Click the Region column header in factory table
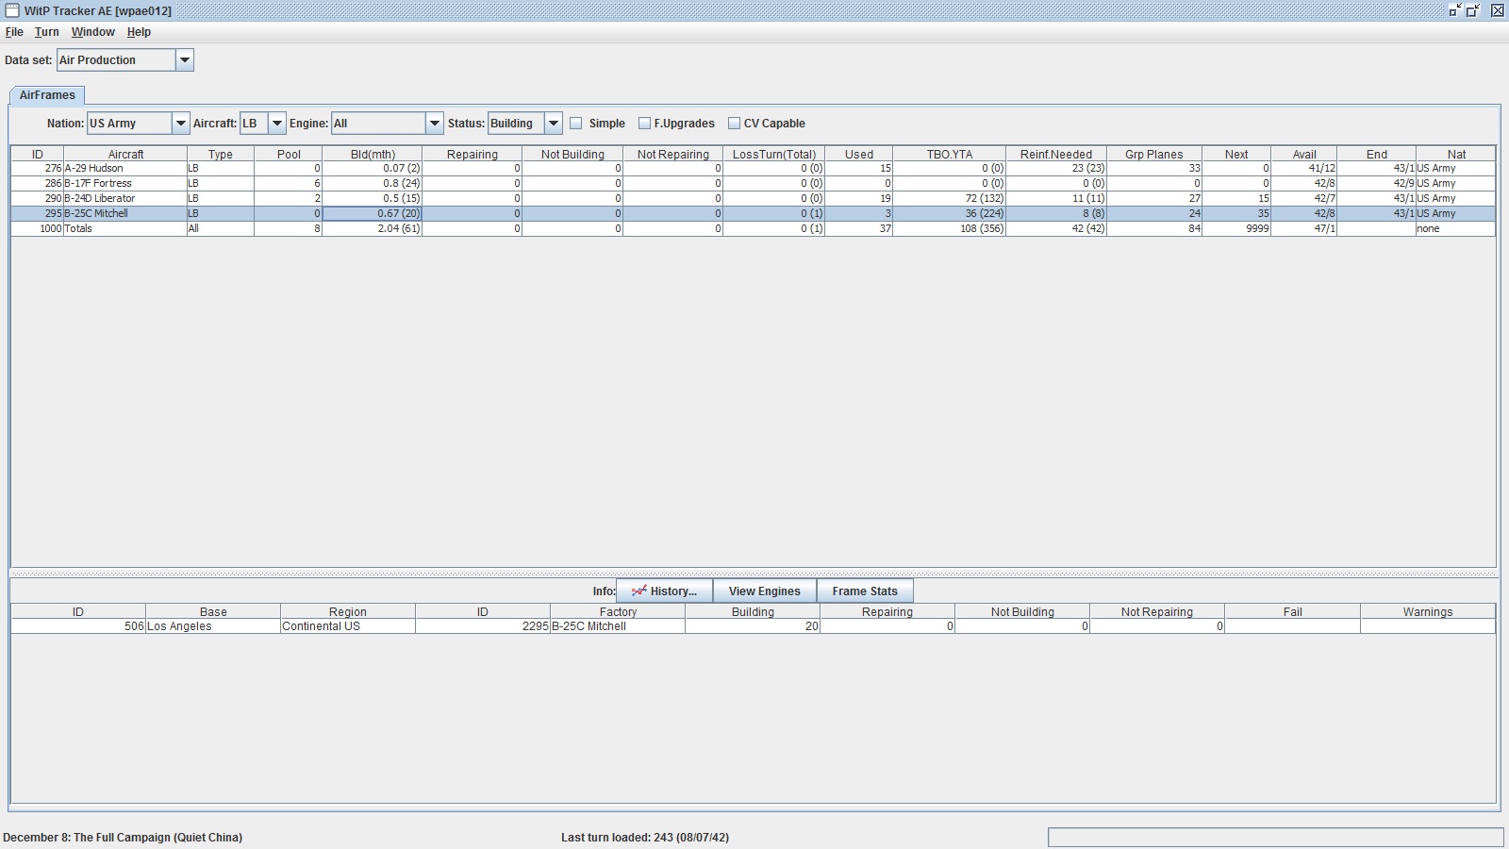Viewport: 1509px width, 849px height. 348,611
